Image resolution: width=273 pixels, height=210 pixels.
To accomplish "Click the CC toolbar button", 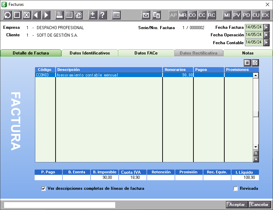I will point(202,15).
